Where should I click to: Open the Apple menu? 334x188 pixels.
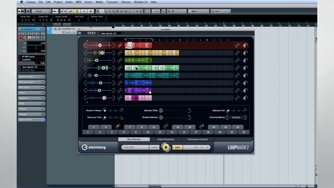22,2
